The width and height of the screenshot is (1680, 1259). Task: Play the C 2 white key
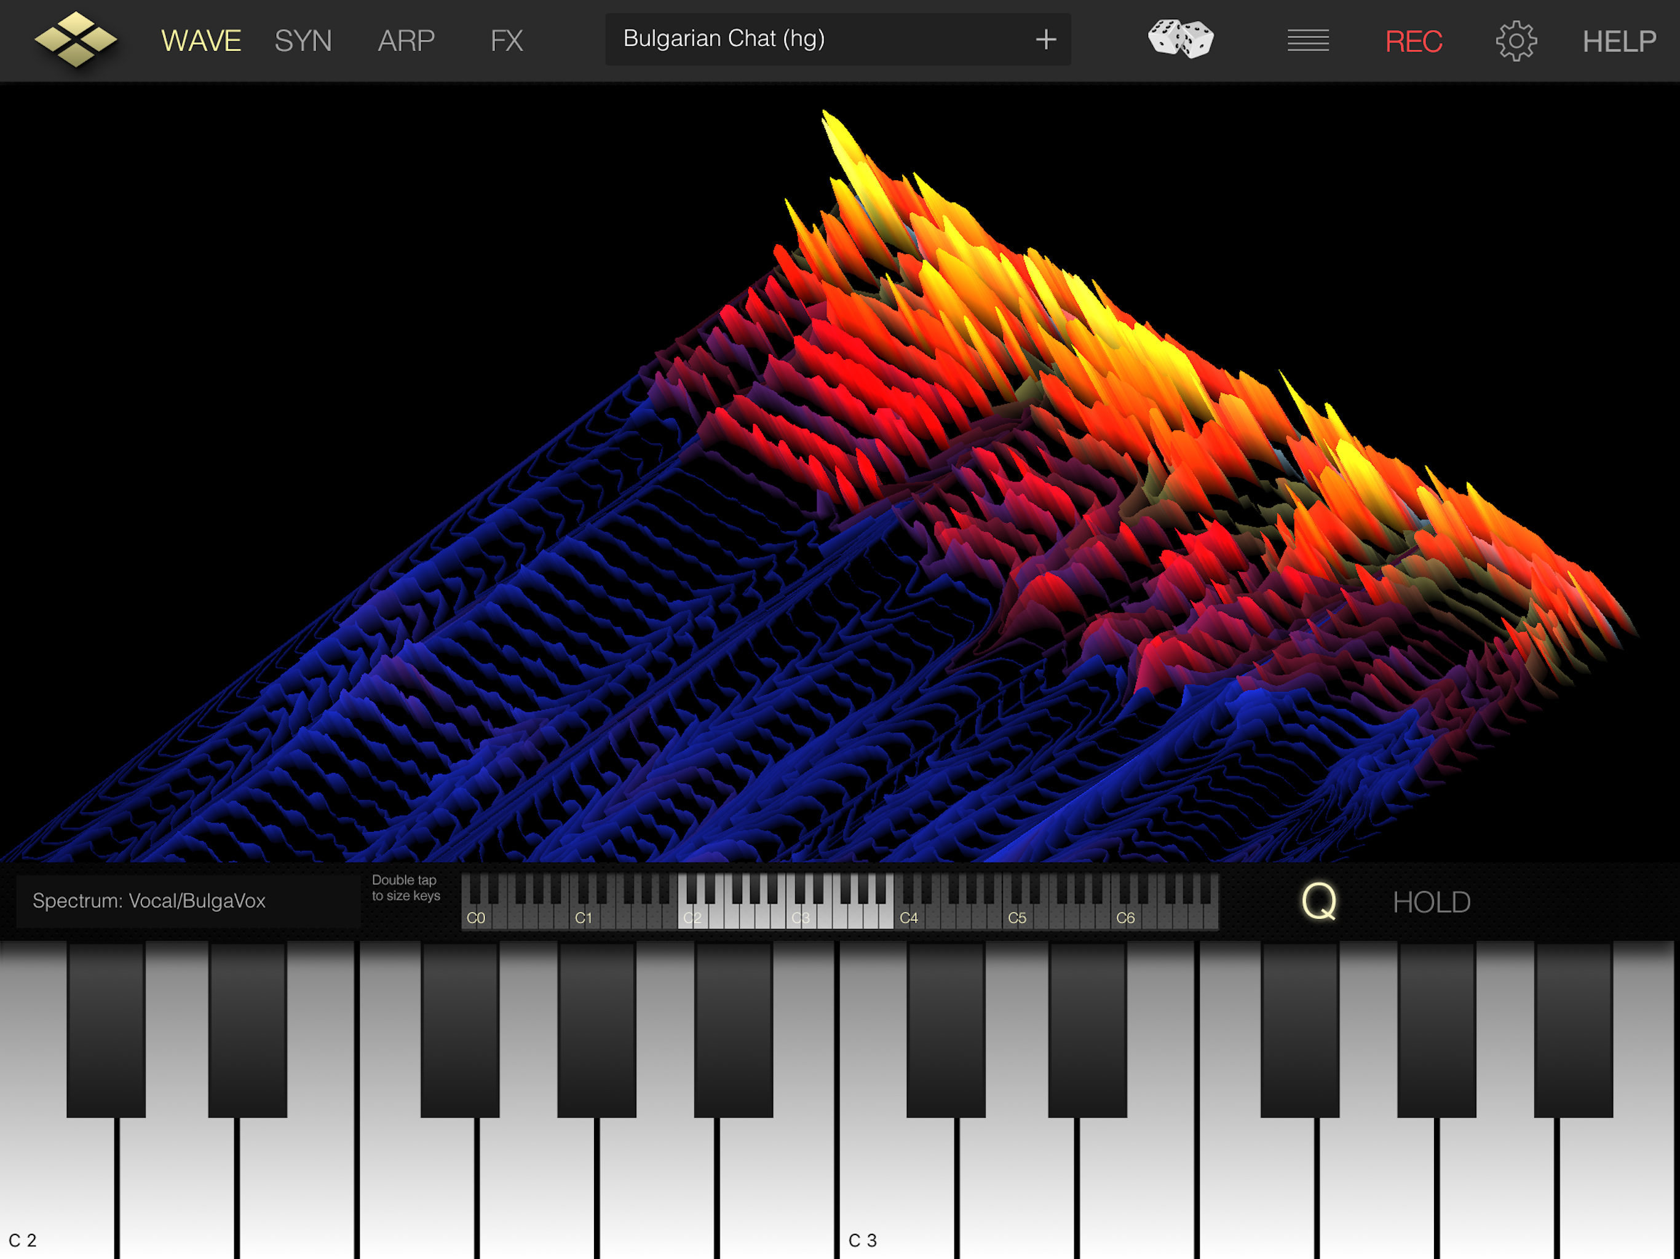(x=57, y=1192)
